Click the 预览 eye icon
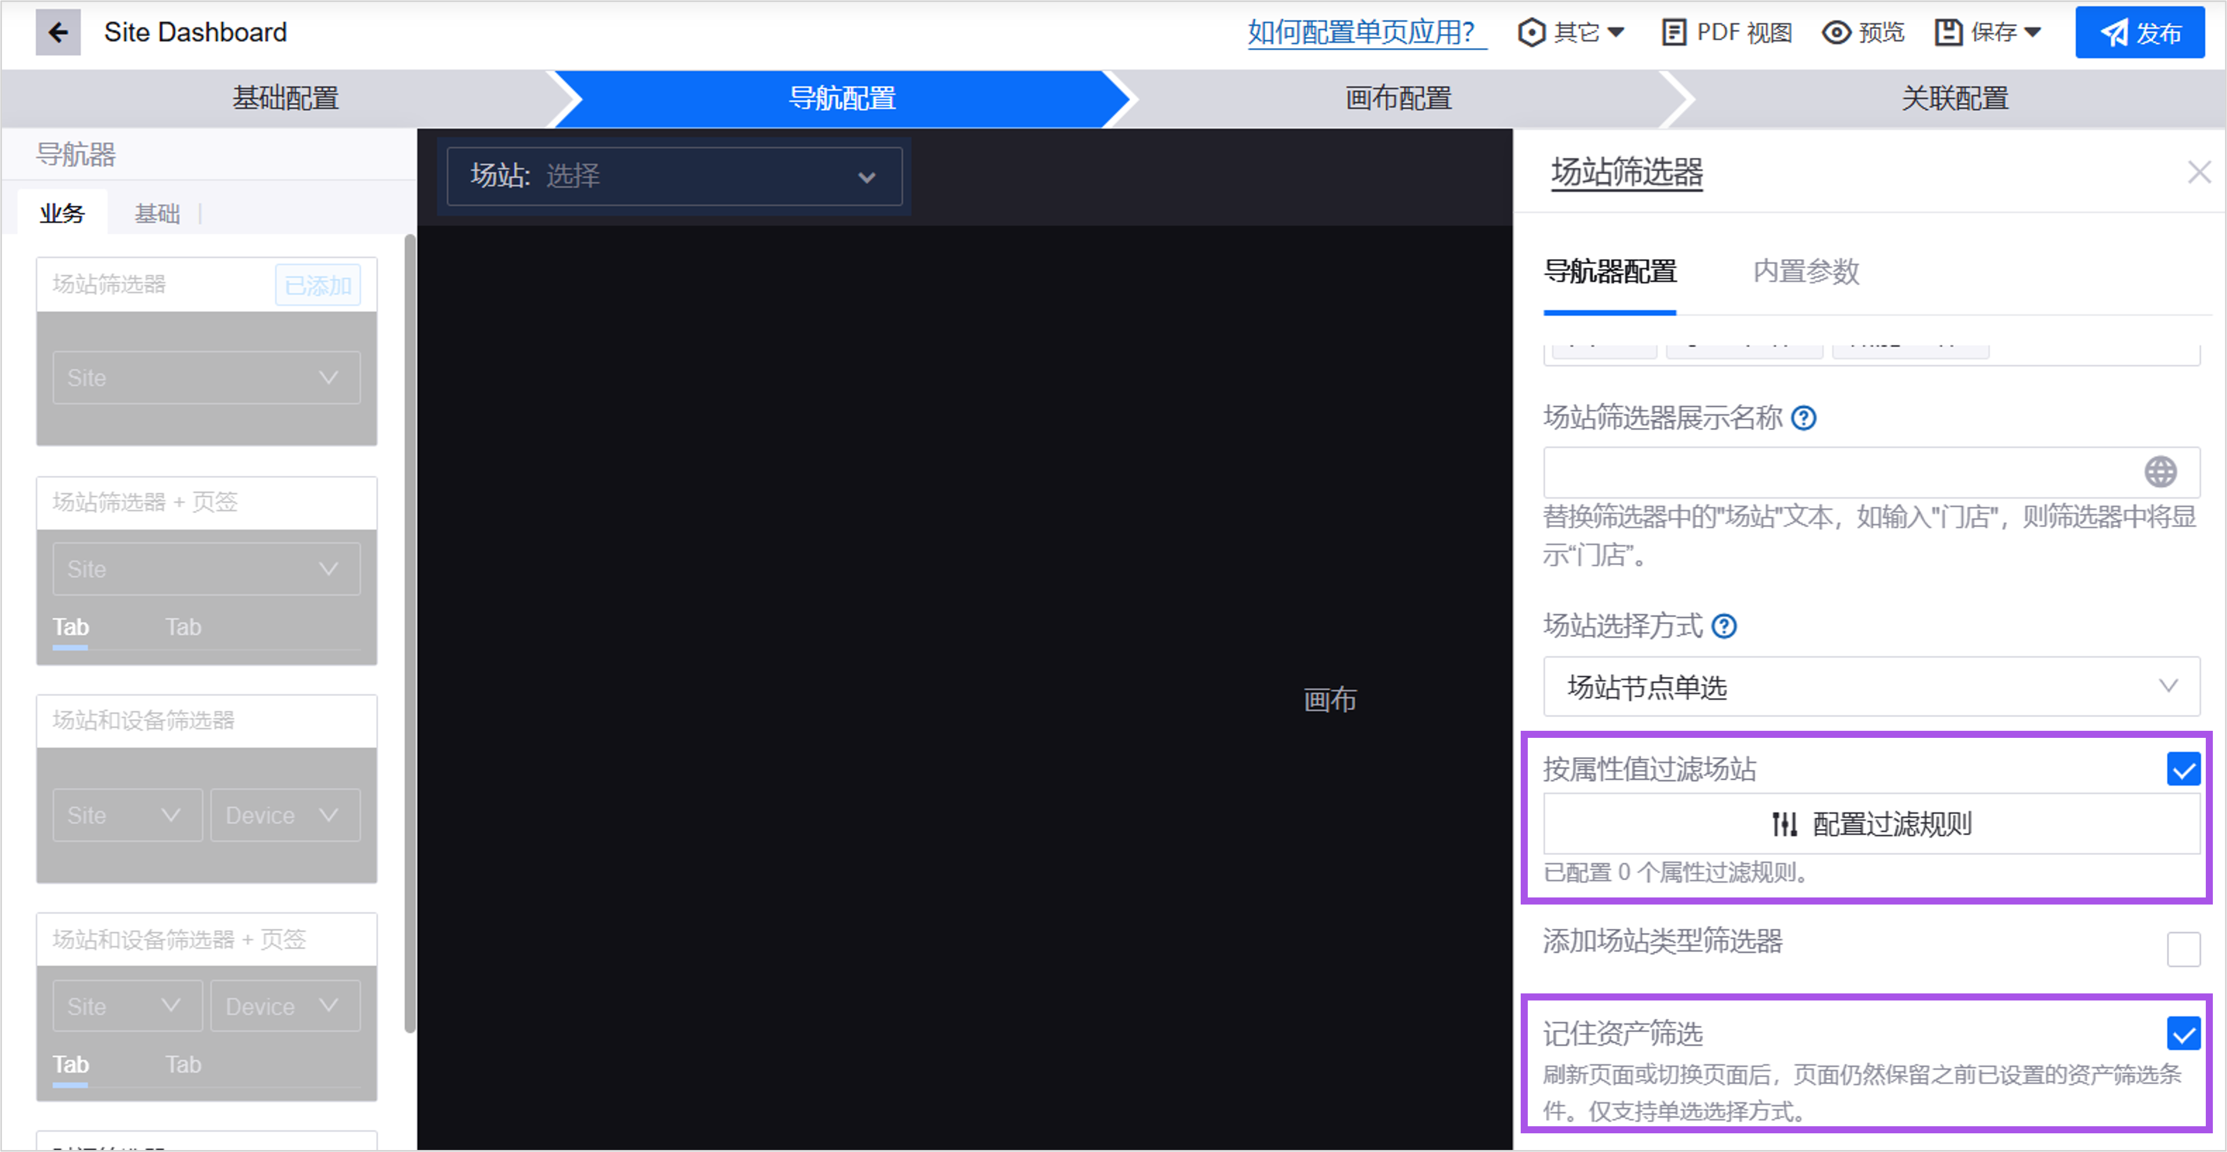 tap(1836, 33)
